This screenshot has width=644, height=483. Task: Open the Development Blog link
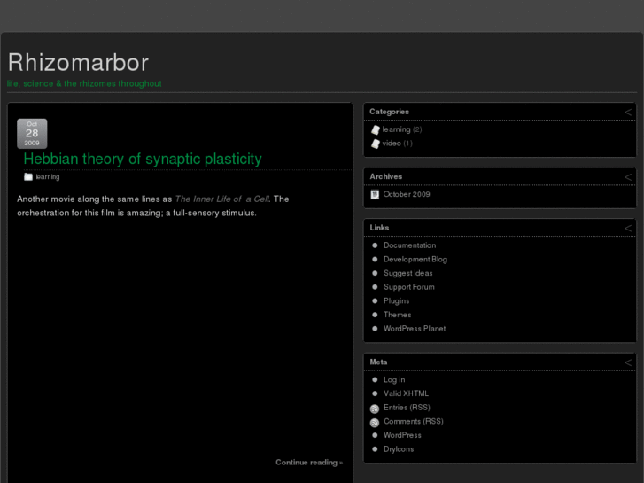click(415, 260)
